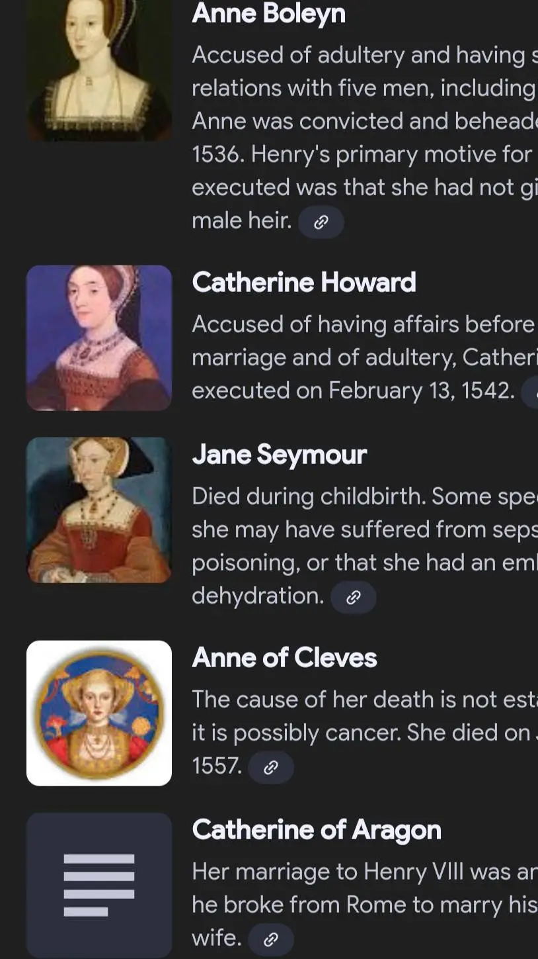Click the text 'it is possibly cancer'
Image resolution: width=538 pixels, height=959 pixels.
coord(295,733)
